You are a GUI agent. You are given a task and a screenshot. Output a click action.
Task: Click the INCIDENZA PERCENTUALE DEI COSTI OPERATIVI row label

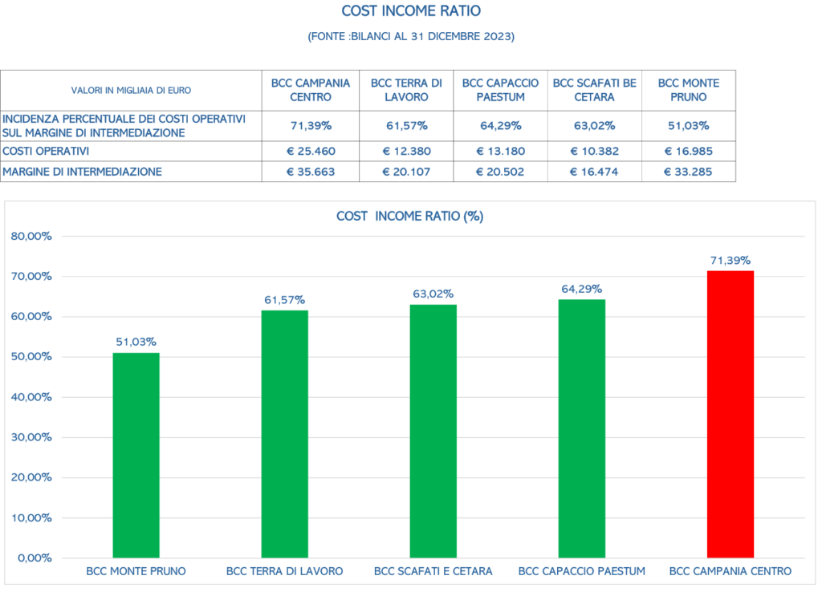click(131, 126)
